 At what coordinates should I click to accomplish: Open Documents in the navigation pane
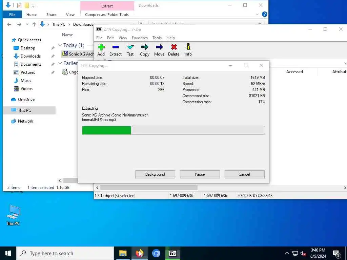pyautogui.click(x=31, y=64)
